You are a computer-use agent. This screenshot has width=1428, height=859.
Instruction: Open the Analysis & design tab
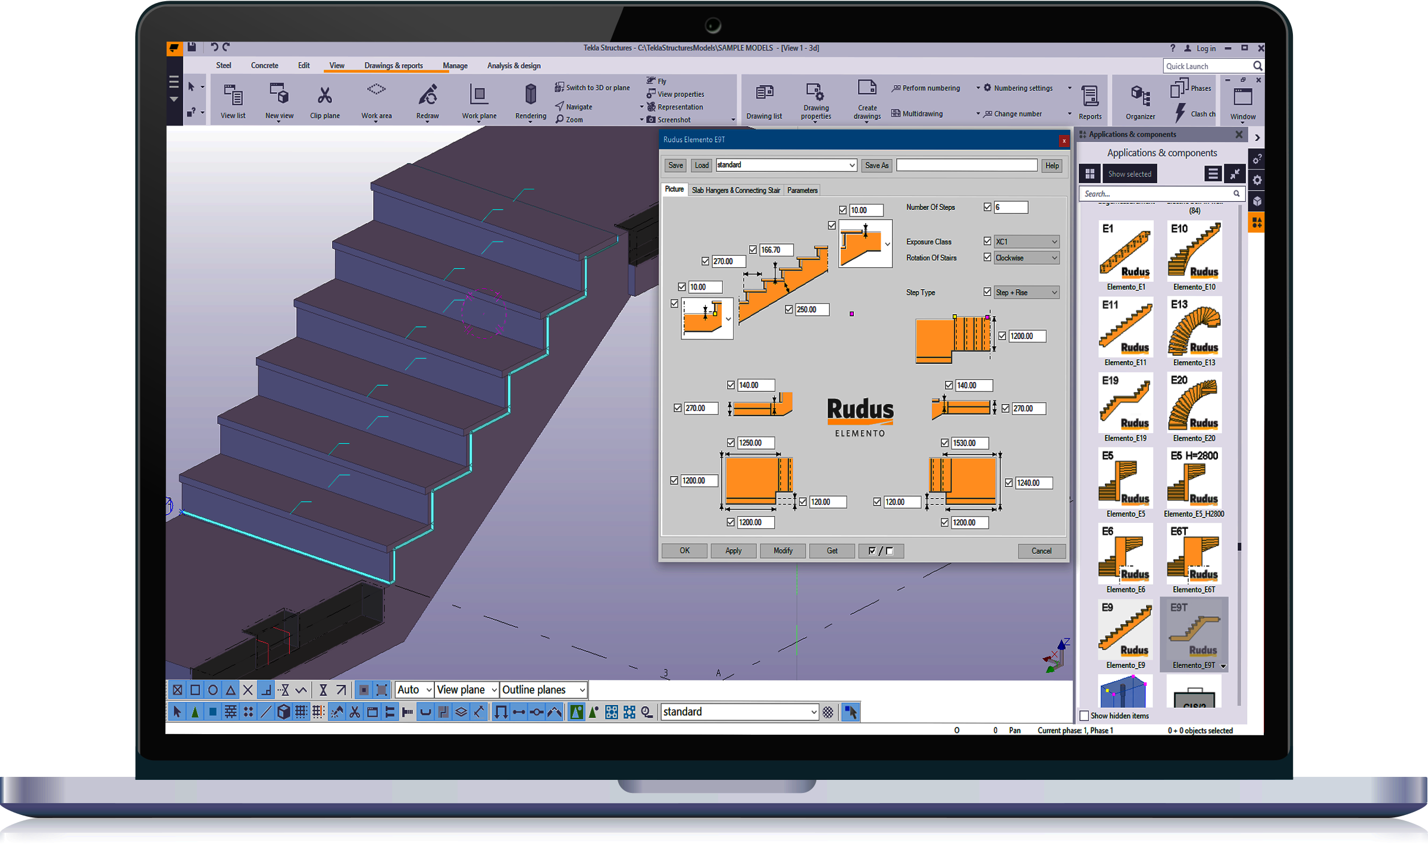[x=513, y=65]
